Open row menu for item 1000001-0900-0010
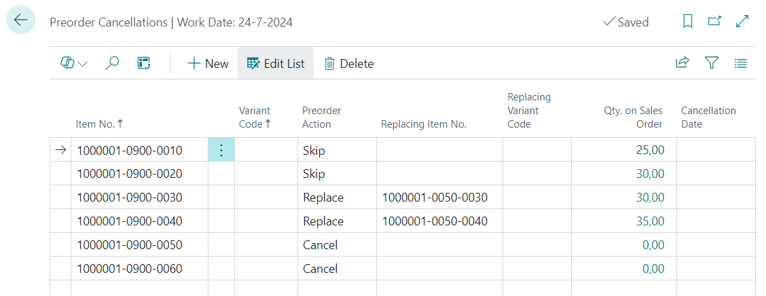766x296 pixels. pos(221,150)
